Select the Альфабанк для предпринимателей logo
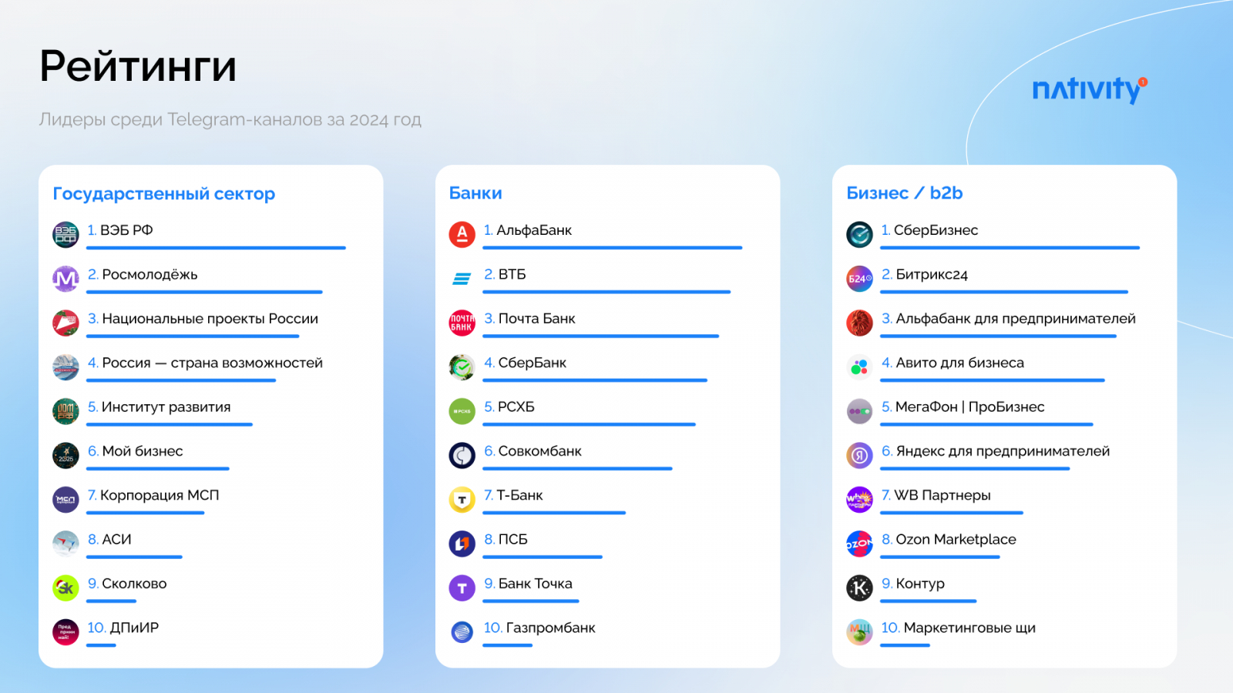Viewport: 1233px width, 693px height. (x=859, y=323)
